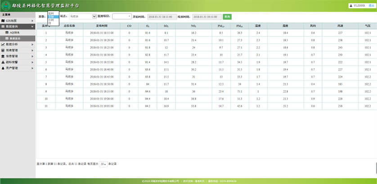Click the PM₁₀ column header
Image resolution: width=377 pixels, height=184 pixels.
tap(239, 26)
